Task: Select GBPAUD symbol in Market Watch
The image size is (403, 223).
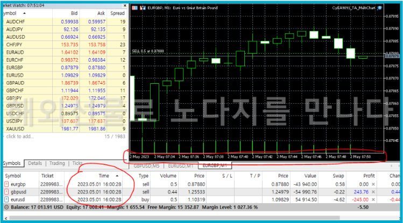Action: point(15,83)
